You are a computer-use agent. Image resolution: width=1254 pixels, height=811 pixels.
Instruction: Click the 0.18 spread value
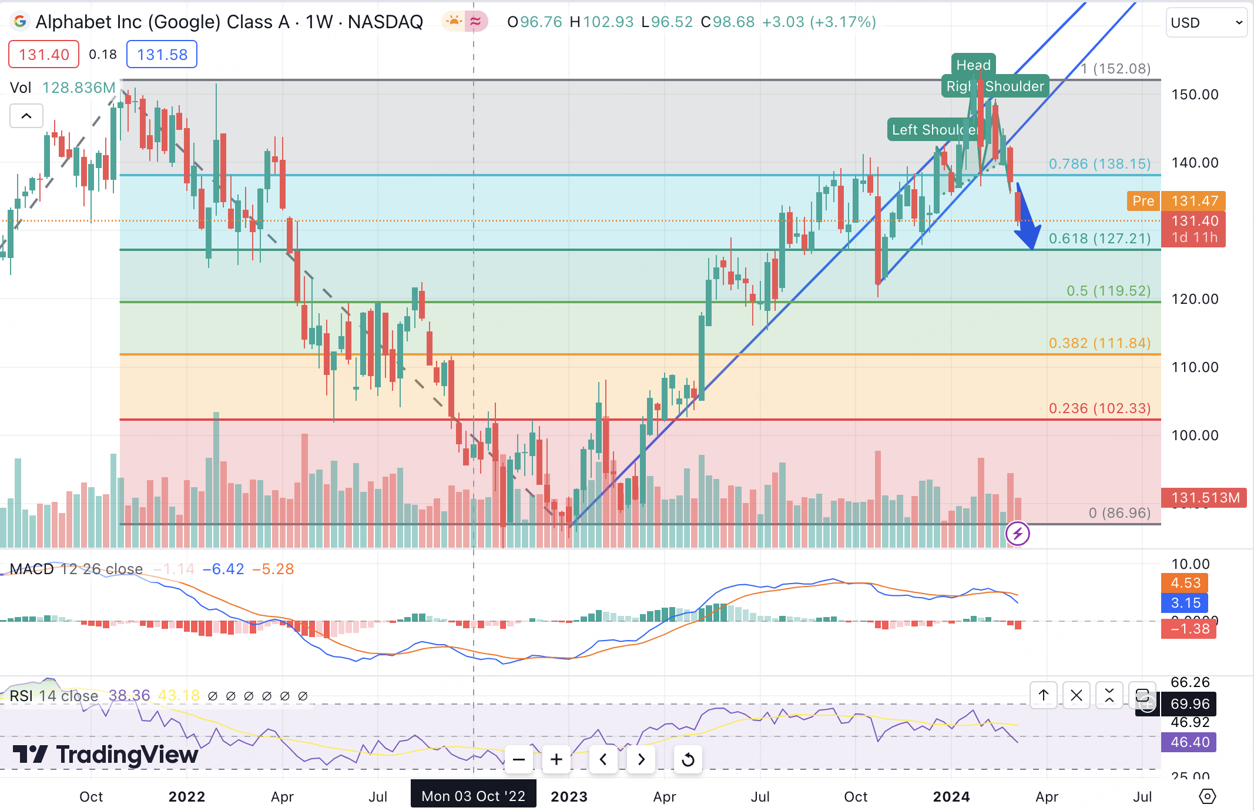(x=103, y=55)
